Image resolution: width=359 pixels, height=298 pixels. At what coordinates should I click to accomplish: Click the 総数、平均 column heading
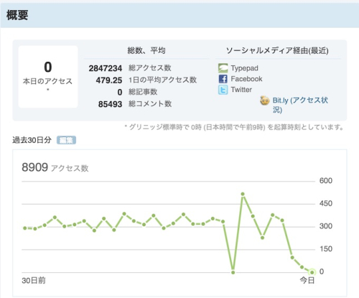[x=146, y=50]
